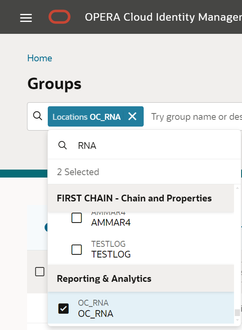Collapse the FIRST CHAIN - Chain and Properties group
Viewport: 242px width, 330px height.
(134, 198)
